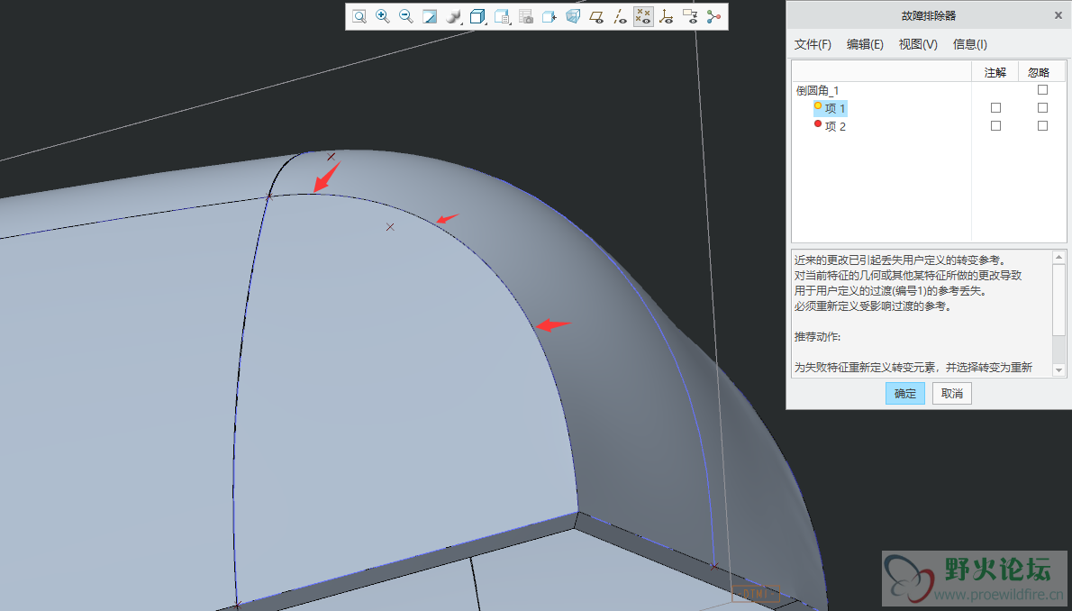Screen dimensions: 1072x611
Task: Click the text line starting with 对当前特征
Action: 908,275
